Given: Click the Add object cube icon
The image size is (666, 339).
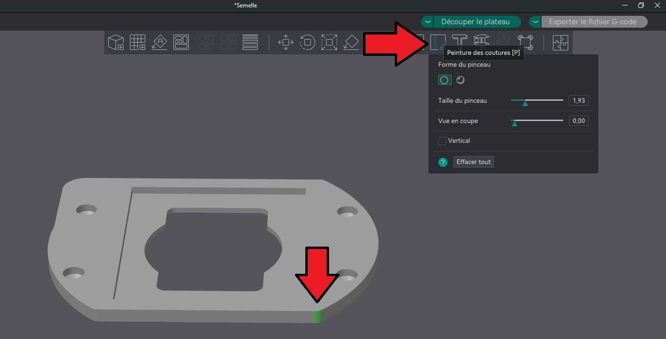Looking at the screenshot, I should 116,42.
